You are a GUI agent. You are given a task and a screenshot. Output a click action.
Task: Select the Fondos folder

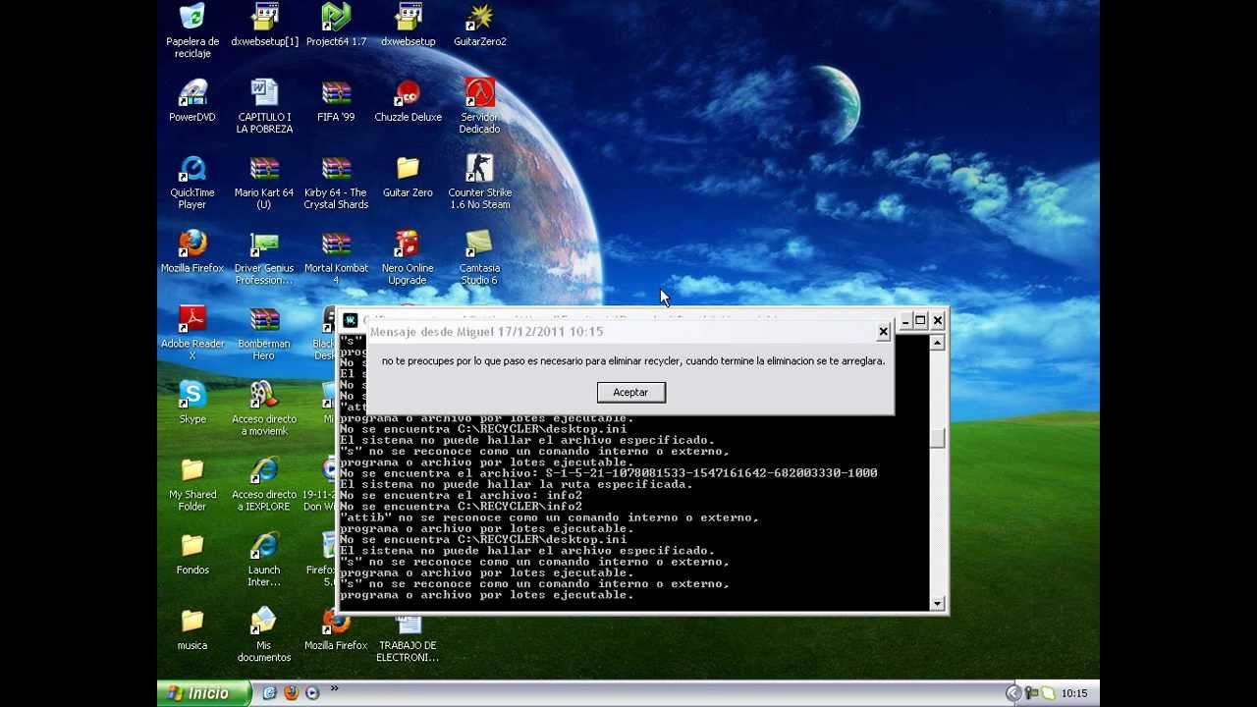[x=192, y=555]
